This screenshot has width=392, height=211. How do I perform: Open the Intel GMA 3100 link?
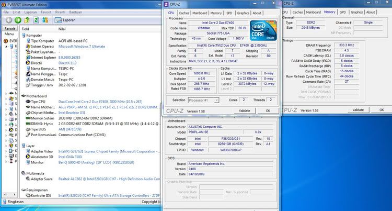point(70,157)
